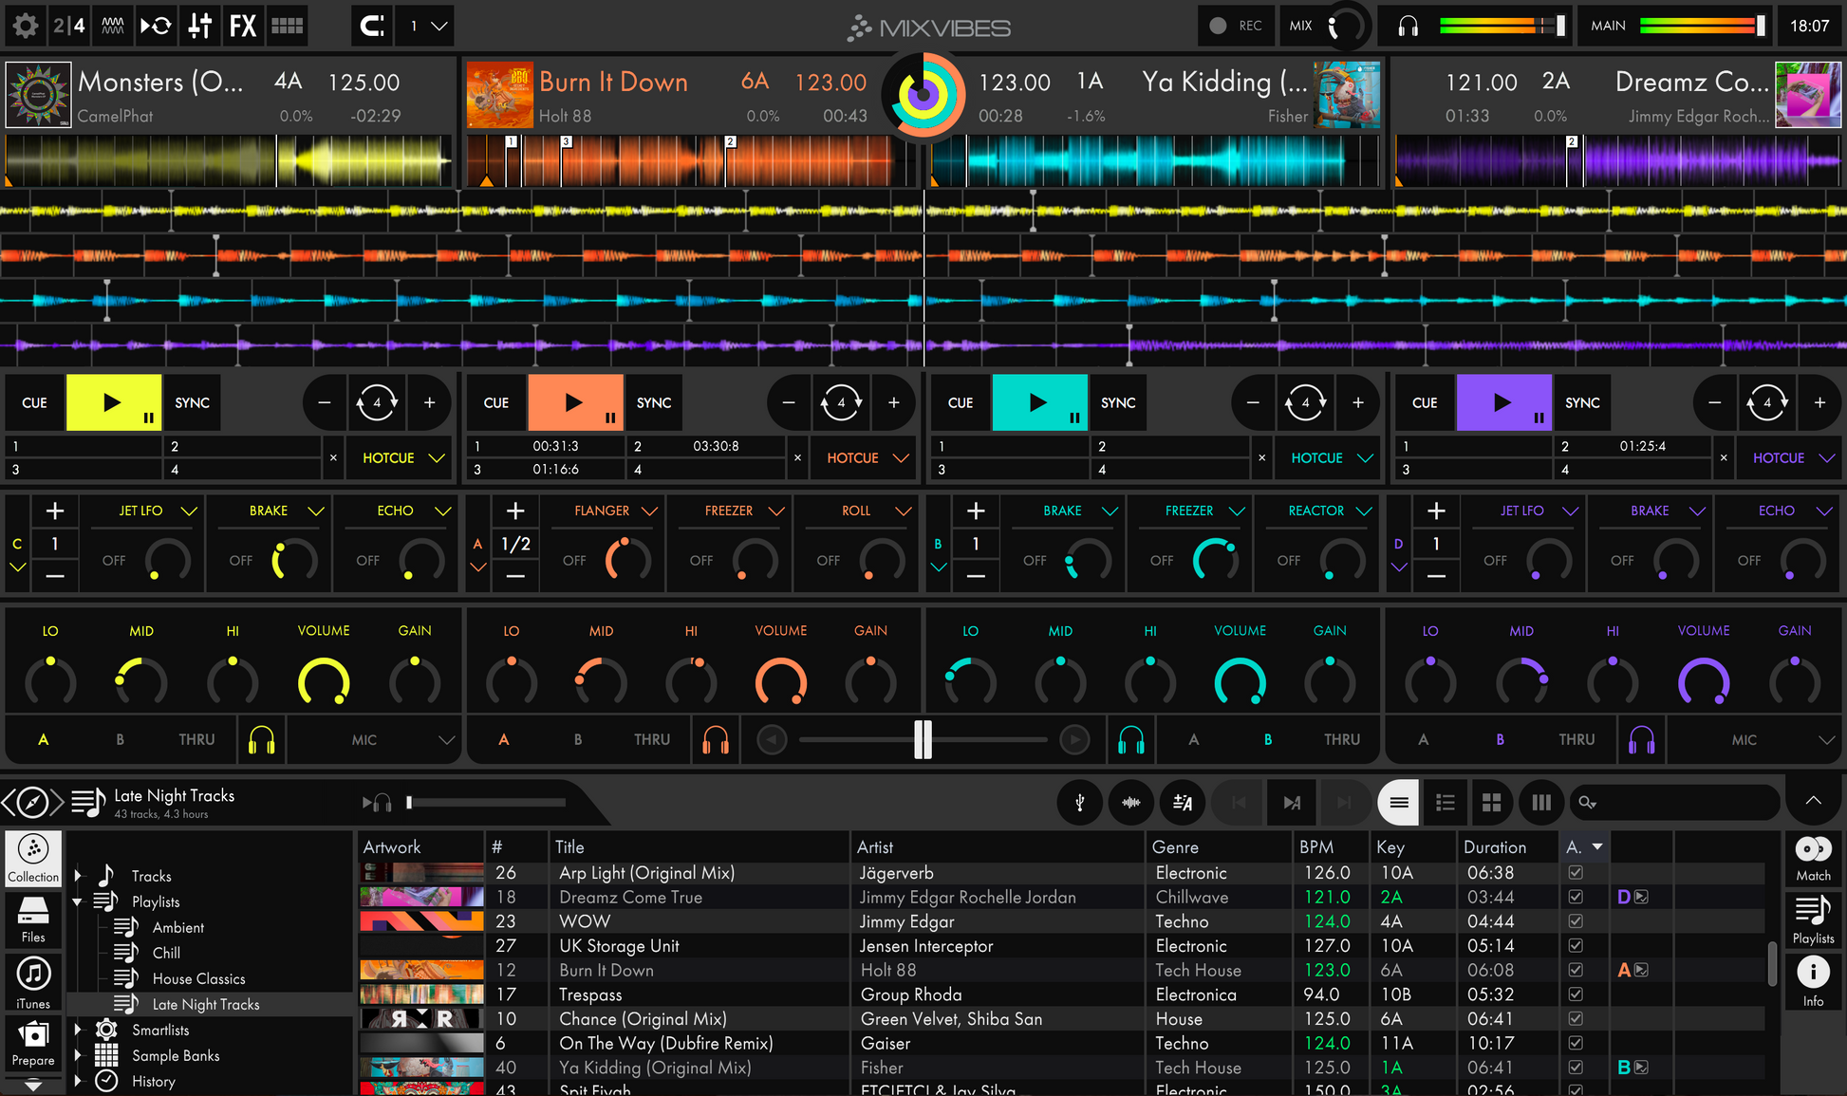Click the waveform view icon in the top toolbar
Viewport: 1847px width, 1096px height.
[x=112, y=26]
